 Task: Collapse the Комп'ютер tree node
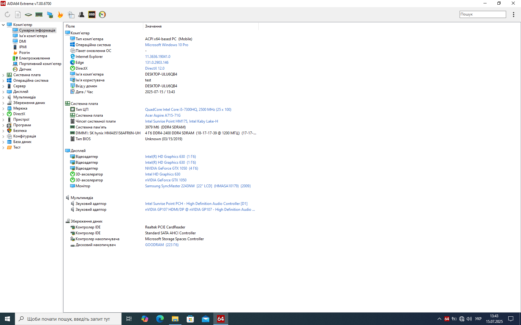click(3, 25)
